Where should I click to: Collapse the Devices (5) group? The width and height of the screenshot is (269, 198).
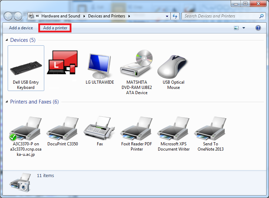coord(7,40)
